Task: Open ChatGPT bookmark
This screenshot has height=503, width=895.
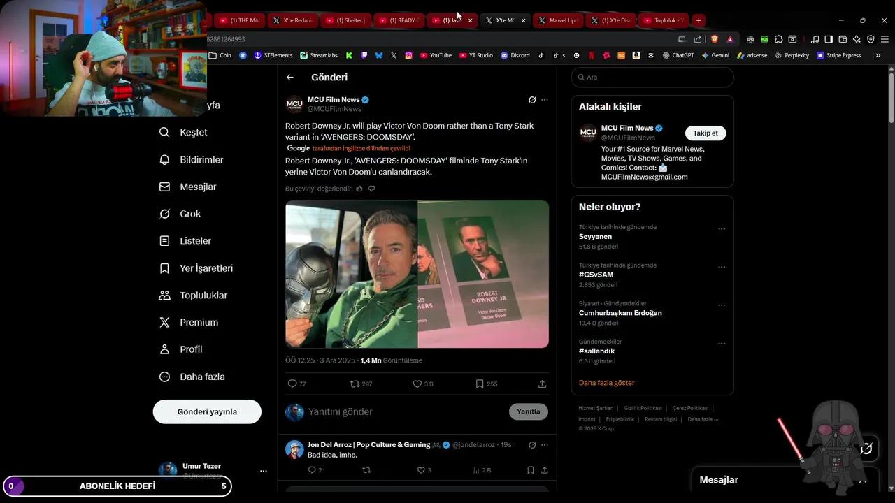Action: click(x=678, y=55)
